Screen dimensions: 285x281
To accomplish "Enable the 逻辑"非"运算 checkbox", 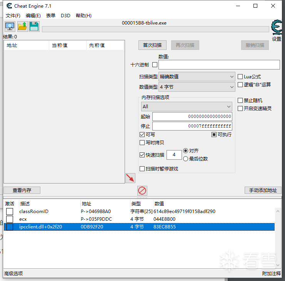I will (240, 84).
